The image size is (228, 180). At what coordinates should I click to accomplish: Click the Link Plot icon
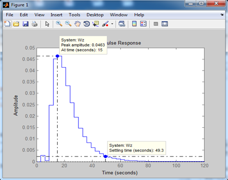(x=122, y=24)
